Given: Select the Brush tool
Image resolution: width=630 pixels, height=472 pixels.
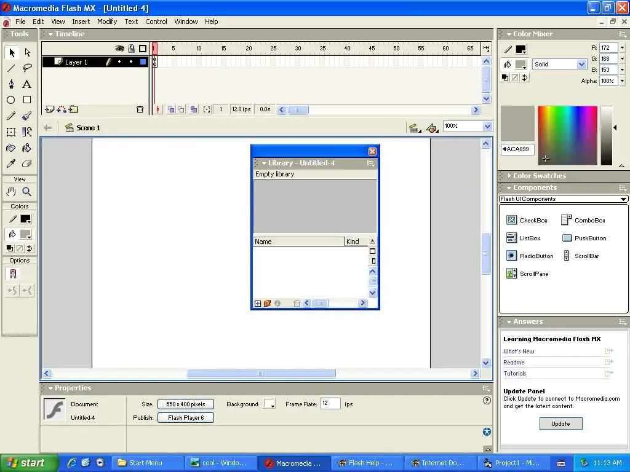Looking at the screenshot, I should [x=27, y=116].
